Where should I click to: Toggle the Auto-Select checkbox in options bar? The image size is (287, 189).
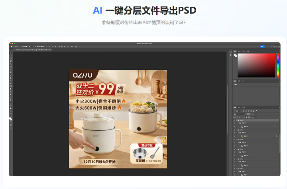(20, 47)
